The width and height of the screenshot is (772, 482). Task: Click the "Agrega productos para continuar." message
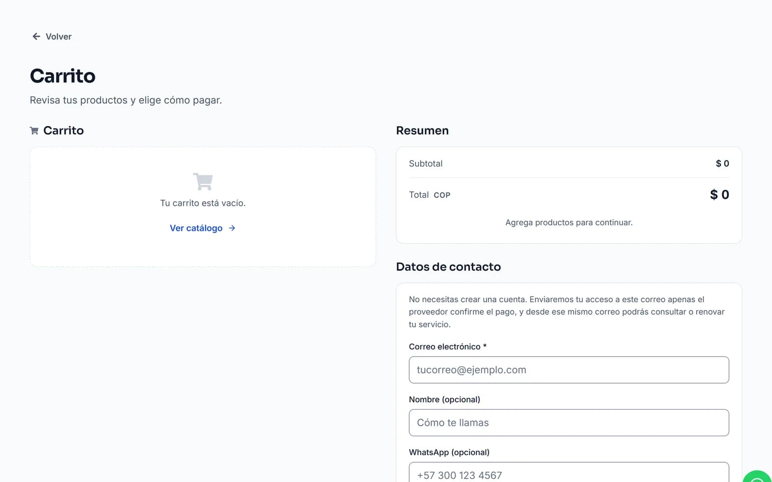tap(569, 223)
